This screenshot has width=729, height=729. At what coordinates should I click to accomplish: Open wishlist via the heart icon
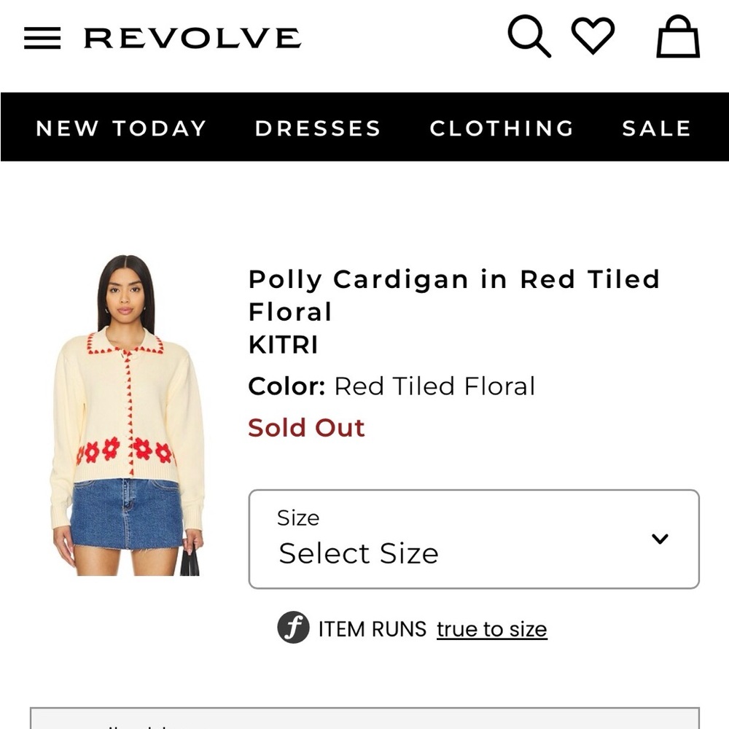593,35
